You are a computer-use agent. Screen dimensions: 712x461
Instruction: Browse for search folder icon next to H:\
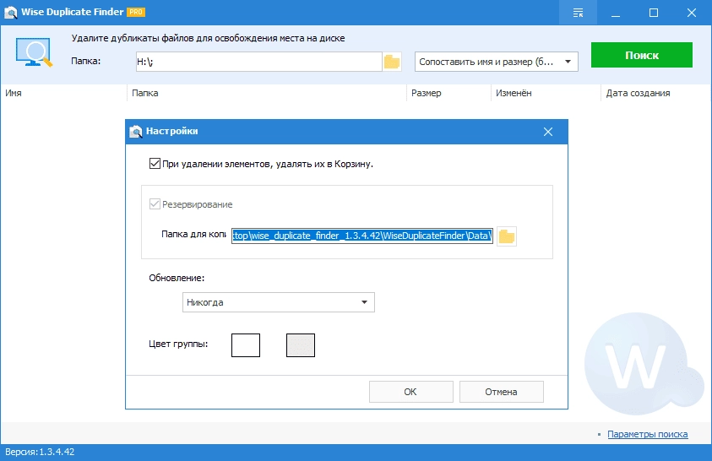(392, 62)
